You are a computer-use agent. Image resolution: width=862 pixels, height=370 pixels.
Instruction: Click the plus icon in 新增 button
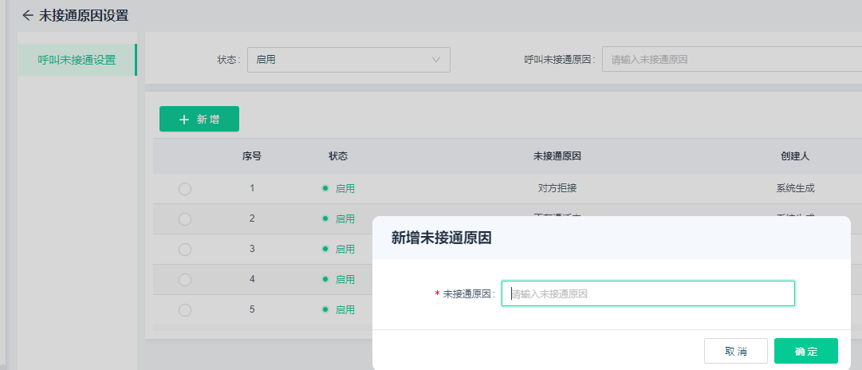pos(184,120)
